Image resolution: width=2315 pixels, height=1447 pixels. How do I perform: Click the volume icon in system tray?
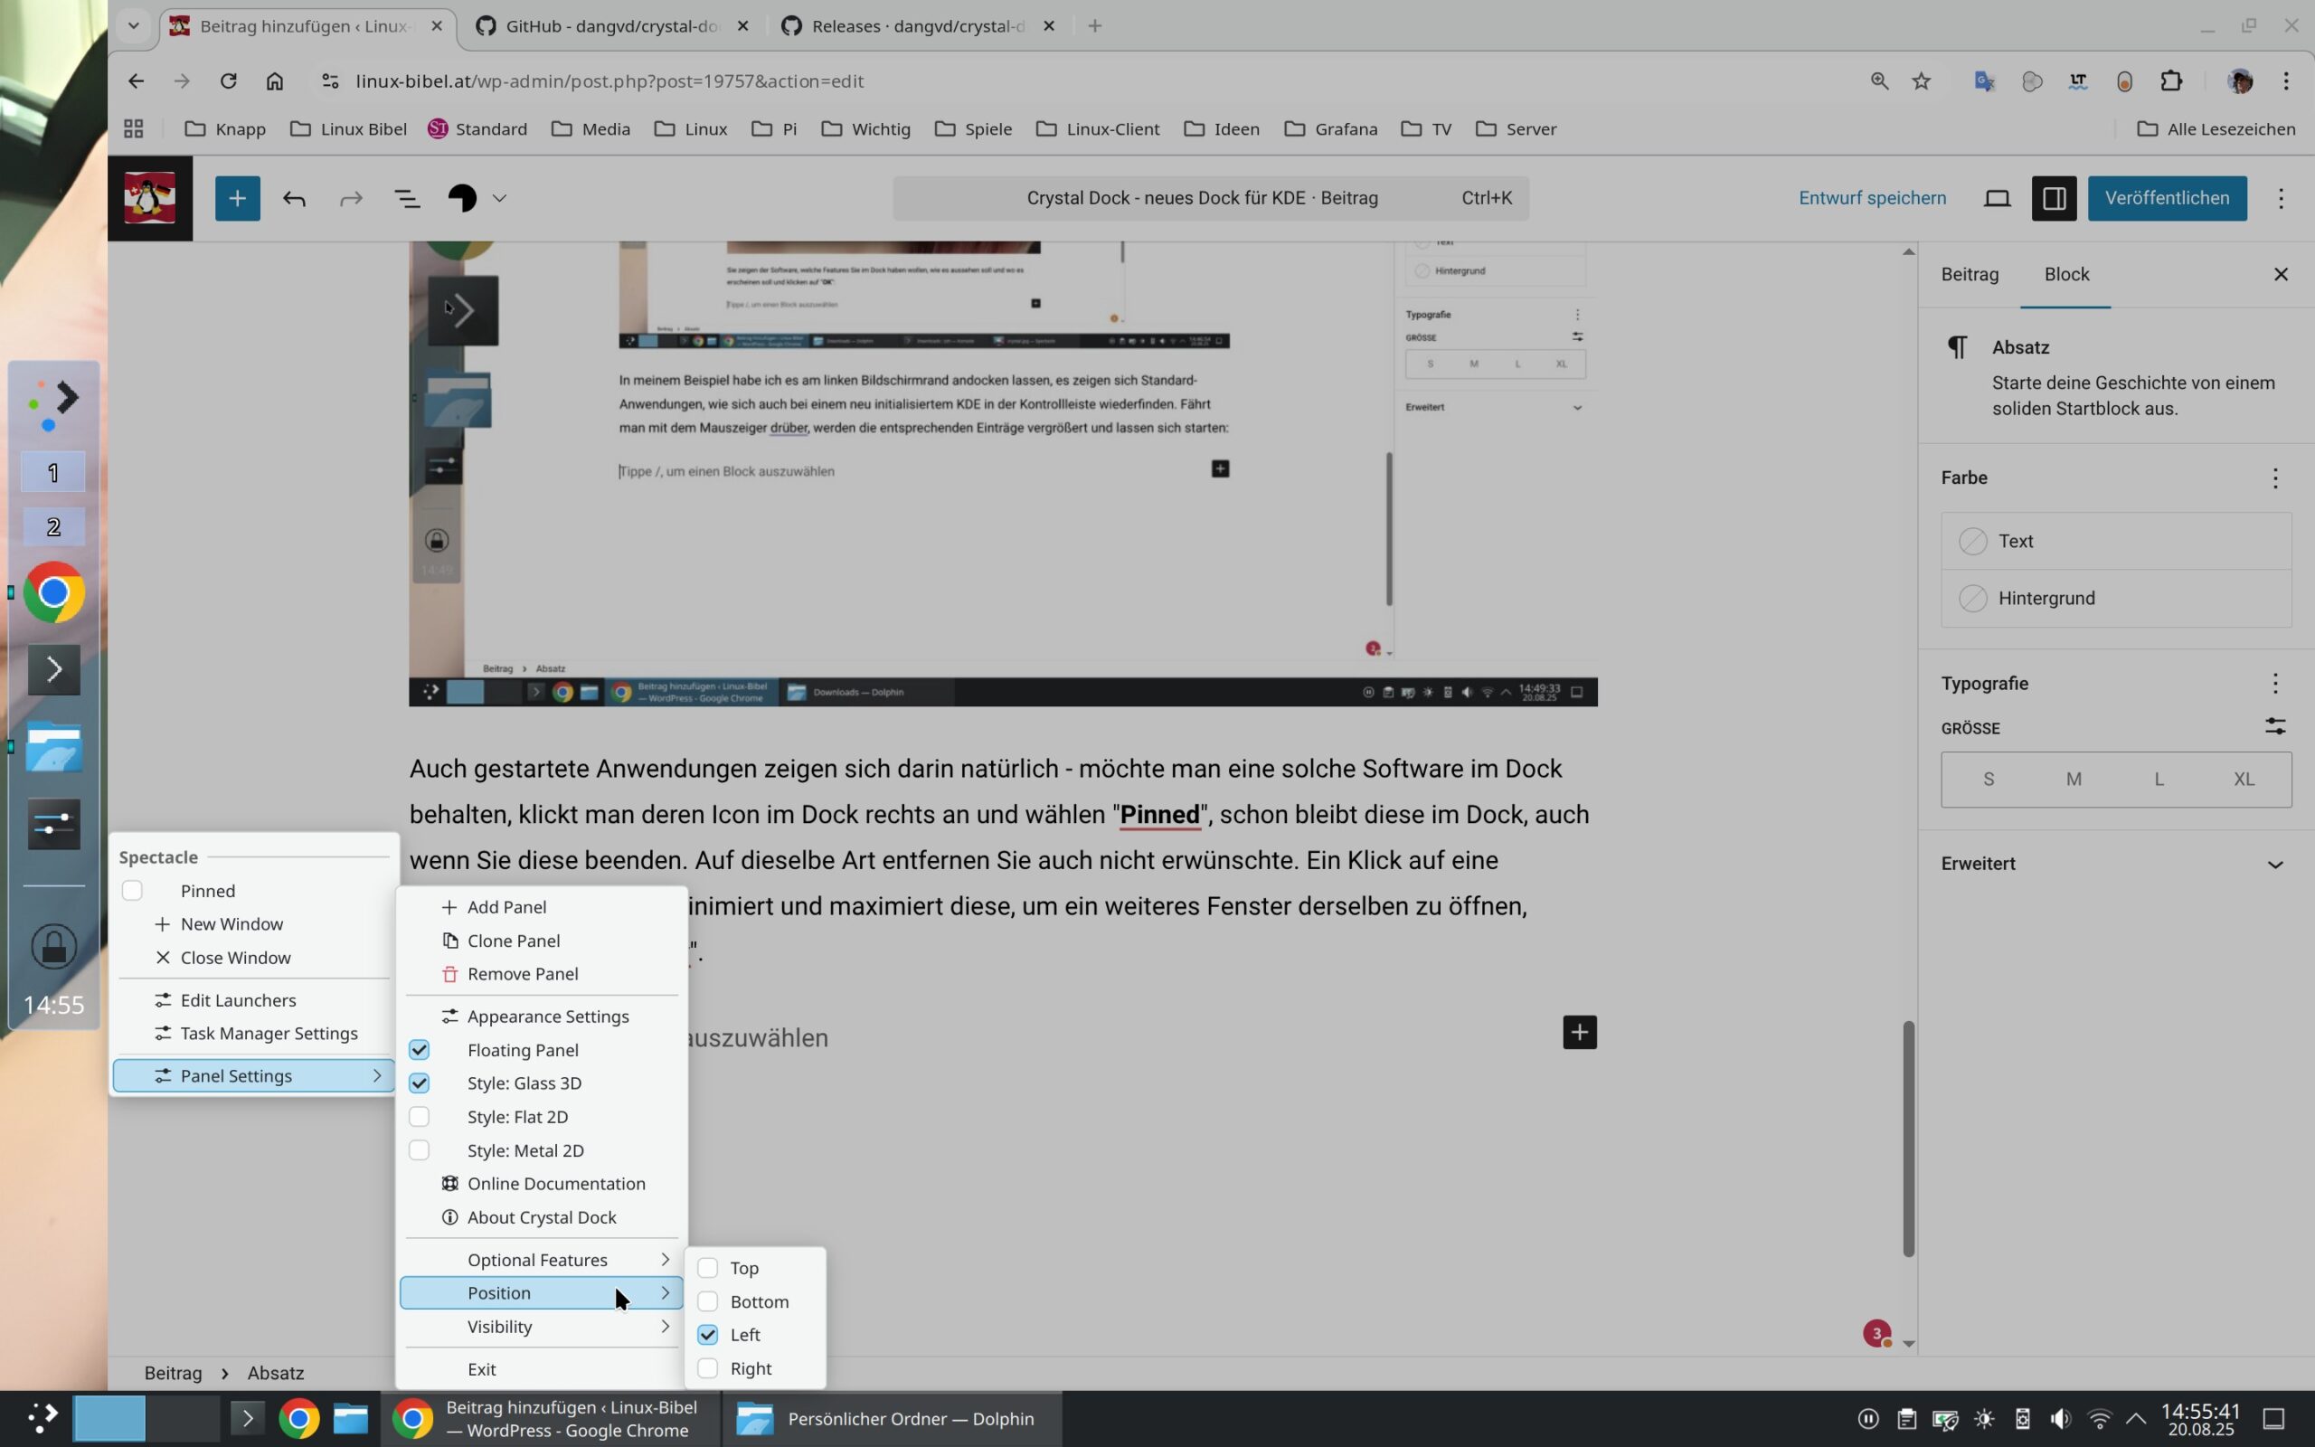pyautogui.click(x=2061, y=1418)
